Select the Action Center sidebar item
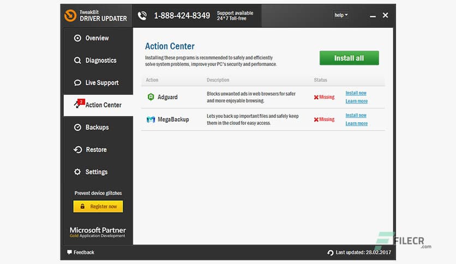This screenshot has height=264, width=456. (98, 105)
